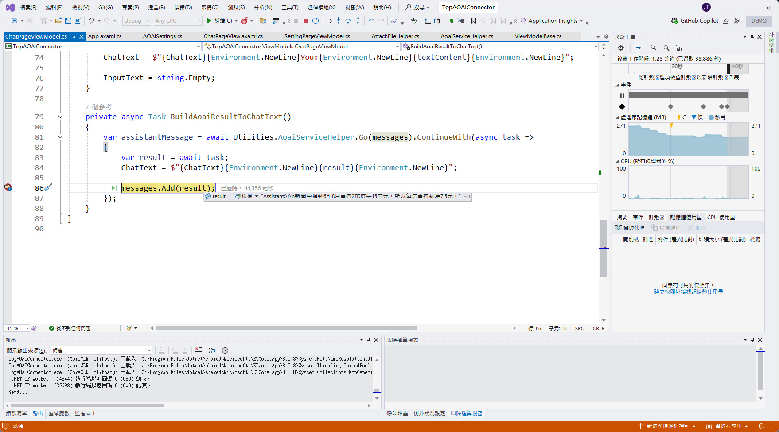The height and width of the screenshot is (432, 779).
Task: Collapse the 事件 events section
Action: pos(617,85)
